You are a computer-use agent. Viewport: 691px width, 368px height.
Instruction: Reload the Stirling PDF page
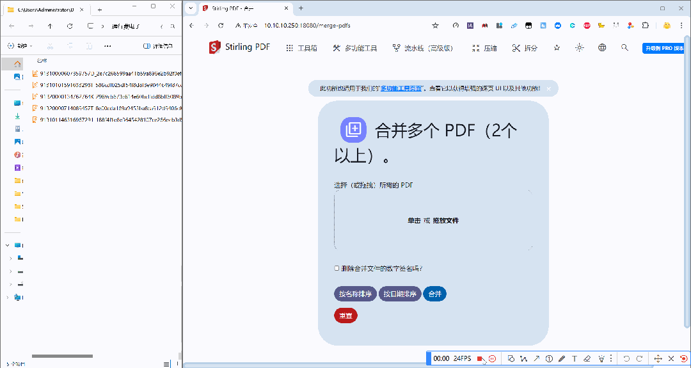coord(221,26)
